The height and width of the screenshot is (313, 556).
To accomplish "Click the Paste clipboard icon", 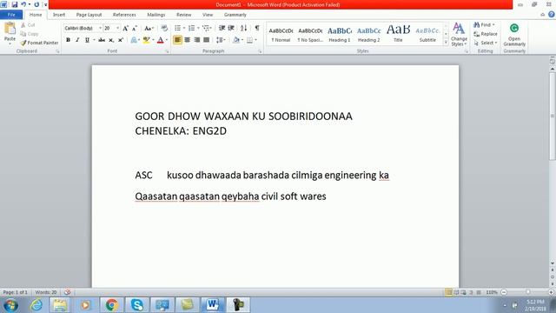I will click(10, 29).
